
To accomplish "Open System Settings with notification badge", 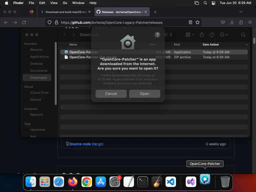I will tap(115, 182).
